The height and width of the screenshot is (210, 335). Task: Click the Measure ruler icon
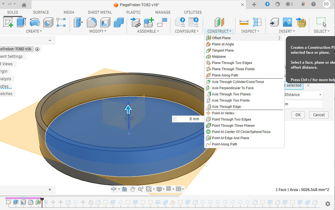click(244, 22)
